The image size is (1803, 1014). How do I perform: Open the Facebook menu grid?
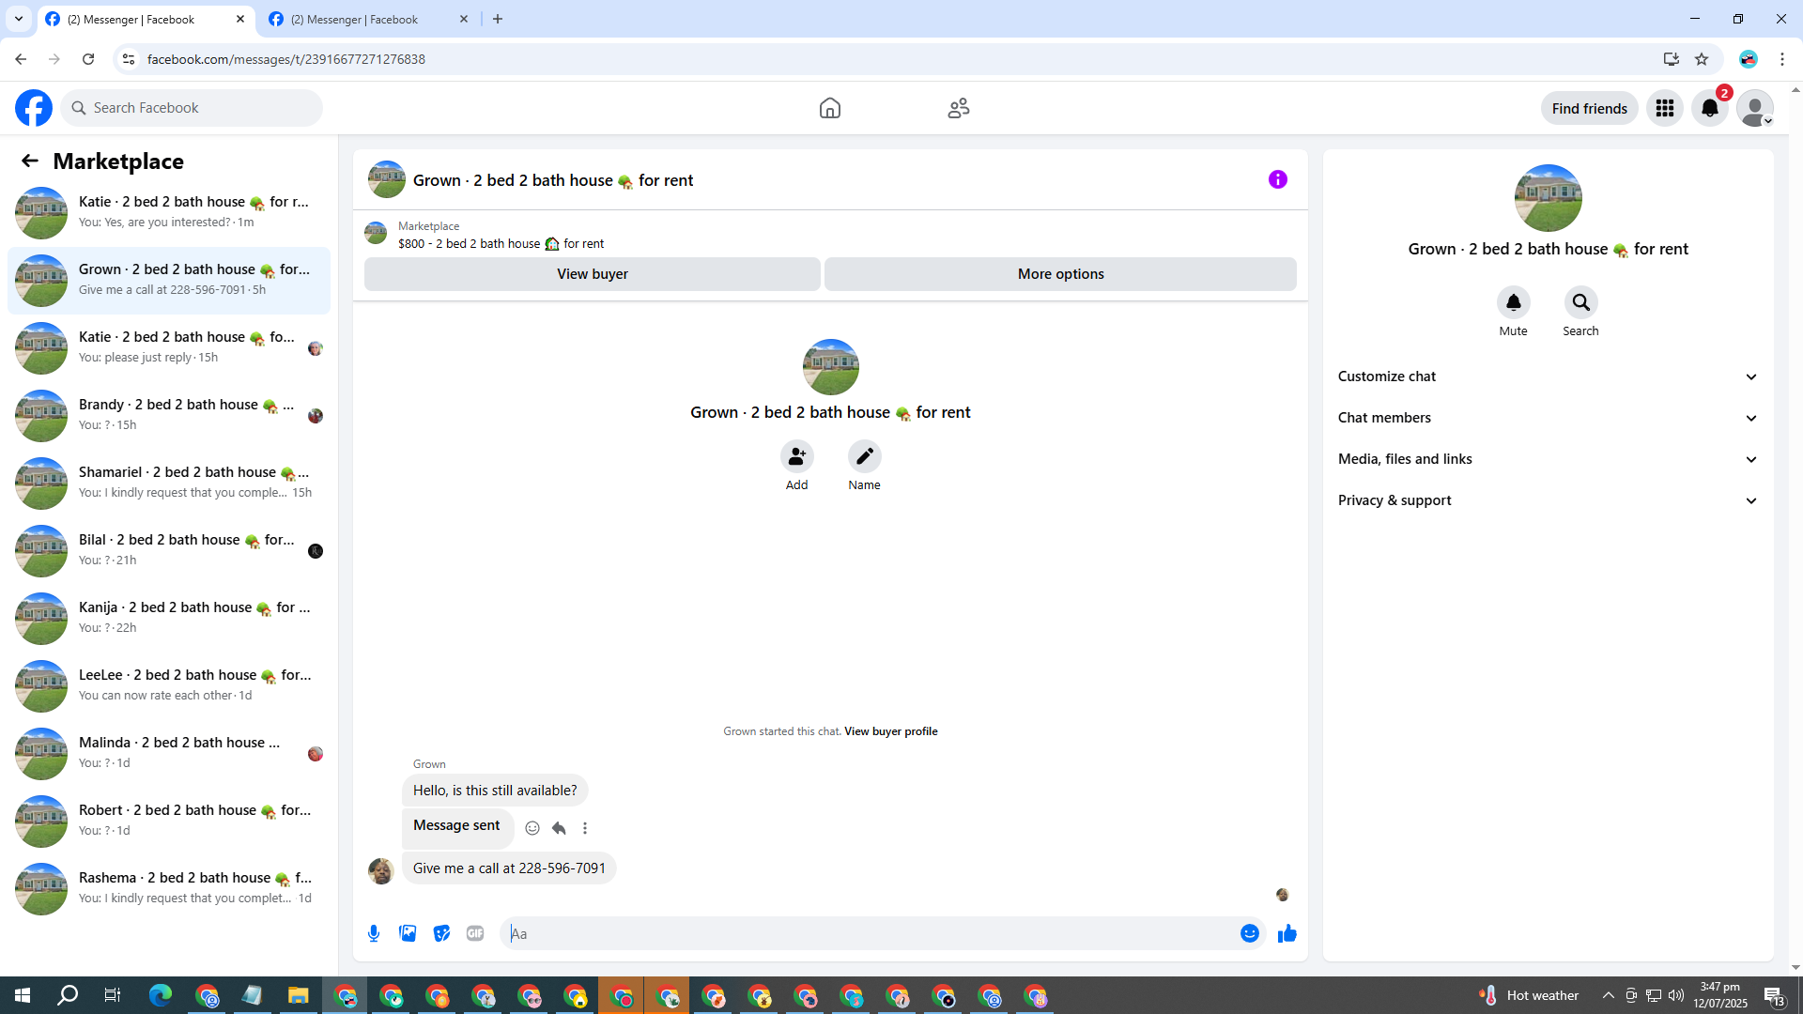(x=1664, y=109)
